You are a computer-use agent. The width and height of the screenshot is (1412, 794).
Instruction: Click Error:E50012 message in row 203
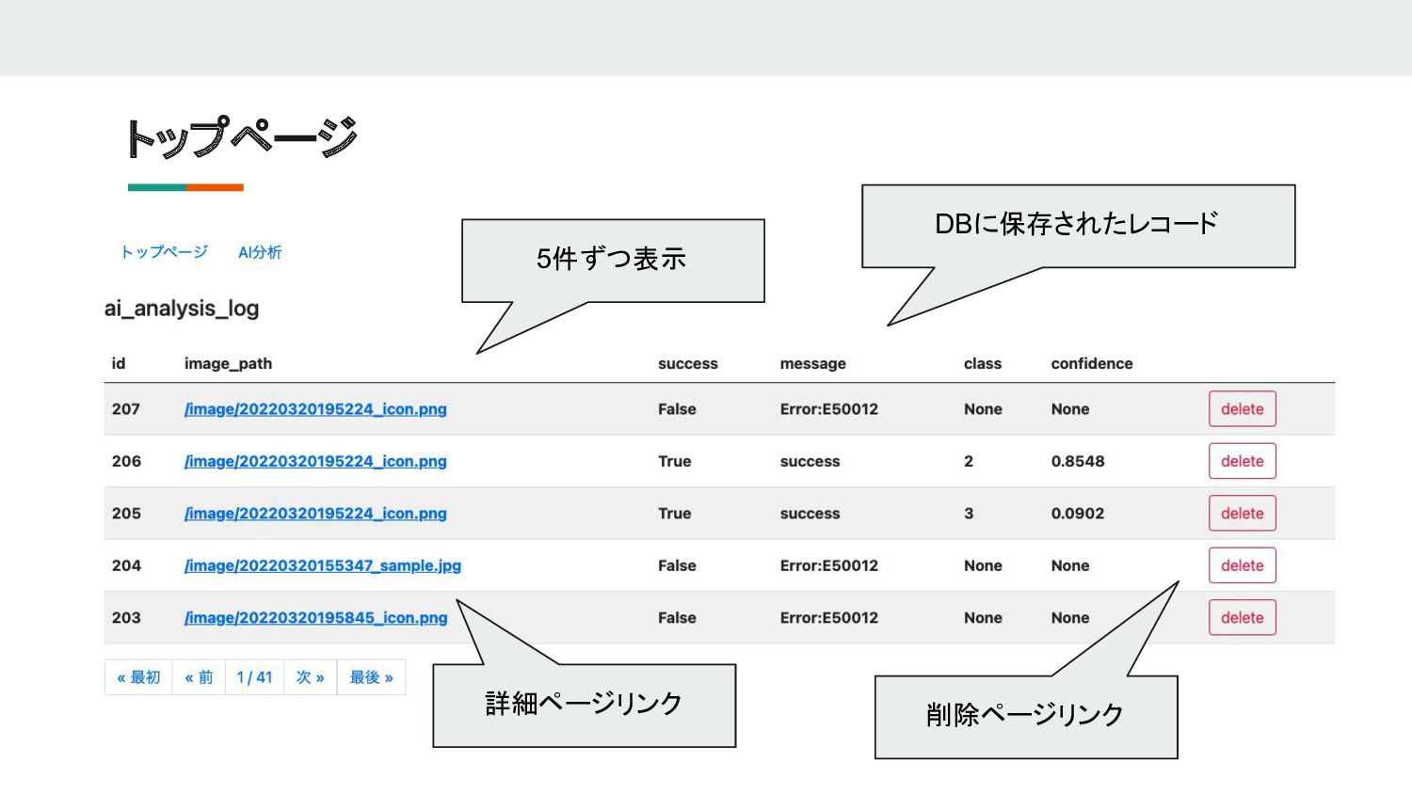click(x=829, y=618)
